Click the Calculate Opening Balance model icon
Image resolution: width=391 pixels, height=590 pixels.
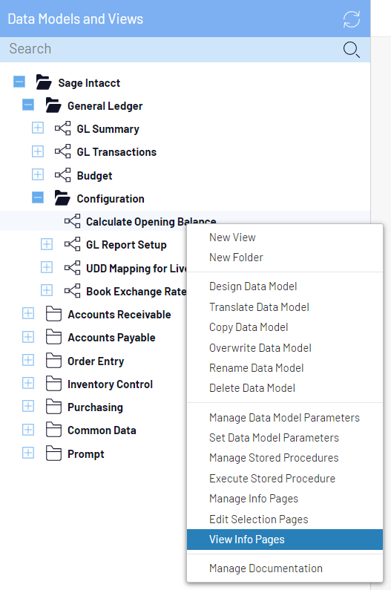(x=72, y=221)
